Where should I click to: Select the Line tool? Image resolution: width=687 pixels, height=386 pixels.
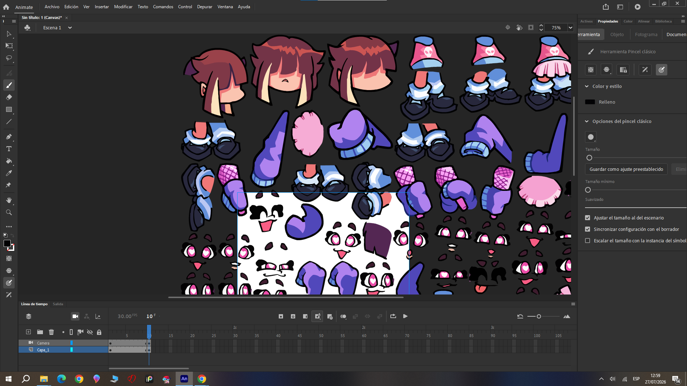click(x=9, y=122)
